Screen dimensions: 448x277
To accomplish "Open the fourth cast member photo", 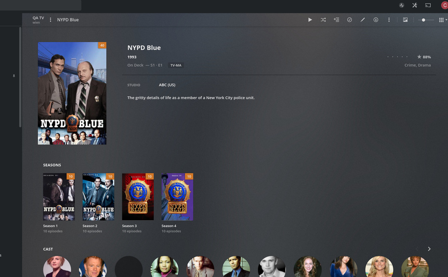I will point(164,267).
